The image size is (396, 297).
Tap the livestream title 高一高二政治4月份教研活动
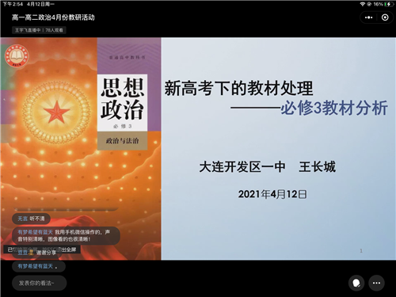(x=53, y=17)
